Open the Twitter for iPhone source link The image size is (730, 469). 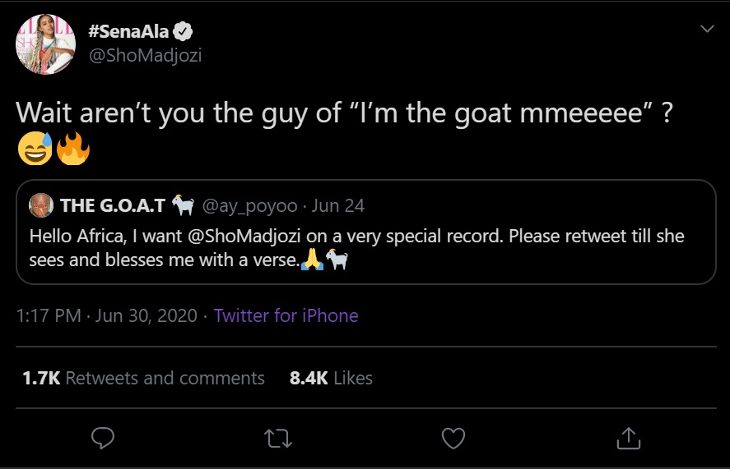coord(286,315)
